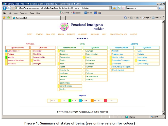Click the Print icon in command bar

[x=137, y=18]
